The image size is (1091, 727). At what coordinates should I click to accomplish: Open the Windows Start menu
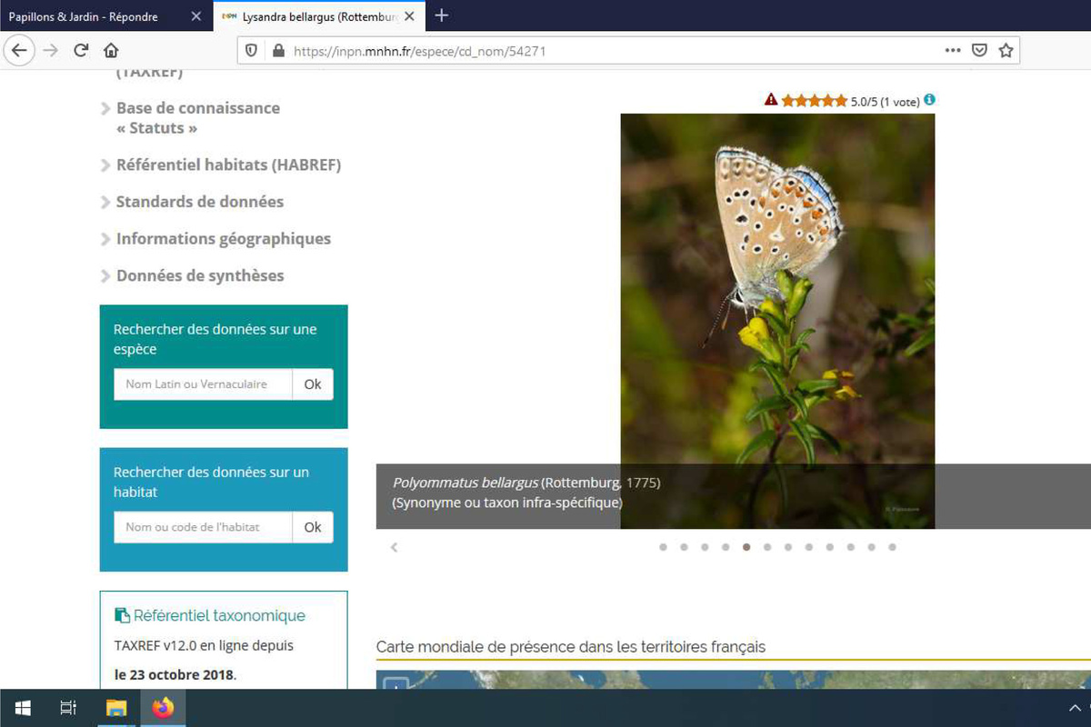(23, 708)
